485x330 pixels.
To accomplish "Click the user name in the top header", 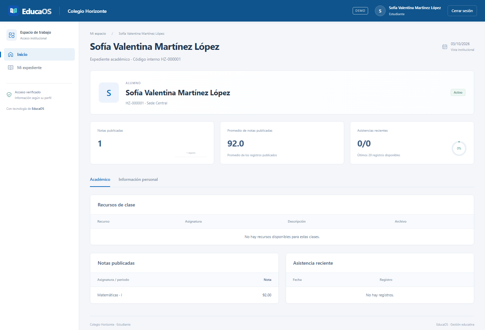I will click(x=415, y=8).
